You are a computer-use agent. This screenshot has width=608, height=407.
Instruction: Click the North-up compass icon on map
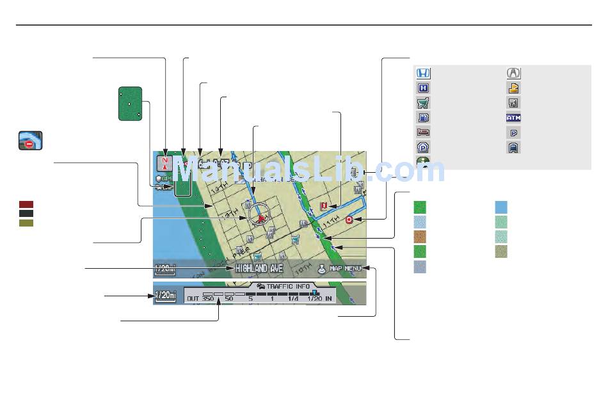click(164, 163)
